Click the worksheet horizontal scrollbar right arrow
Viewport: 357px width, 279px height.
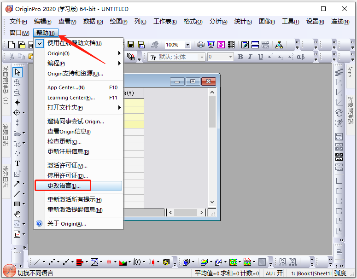(201, 213)
